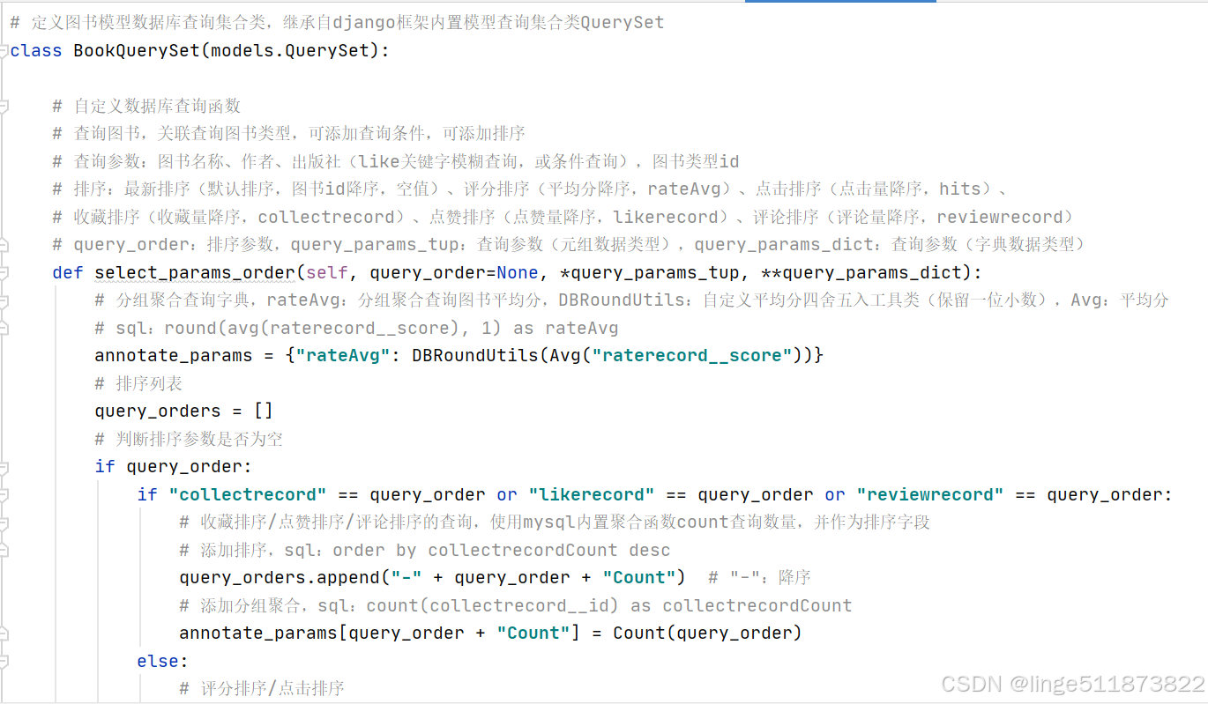The height and width of the screenshot is (704, 1208).
Task: Click DBRoundUtils in annotate_params assignment
Action: point(475,355)
